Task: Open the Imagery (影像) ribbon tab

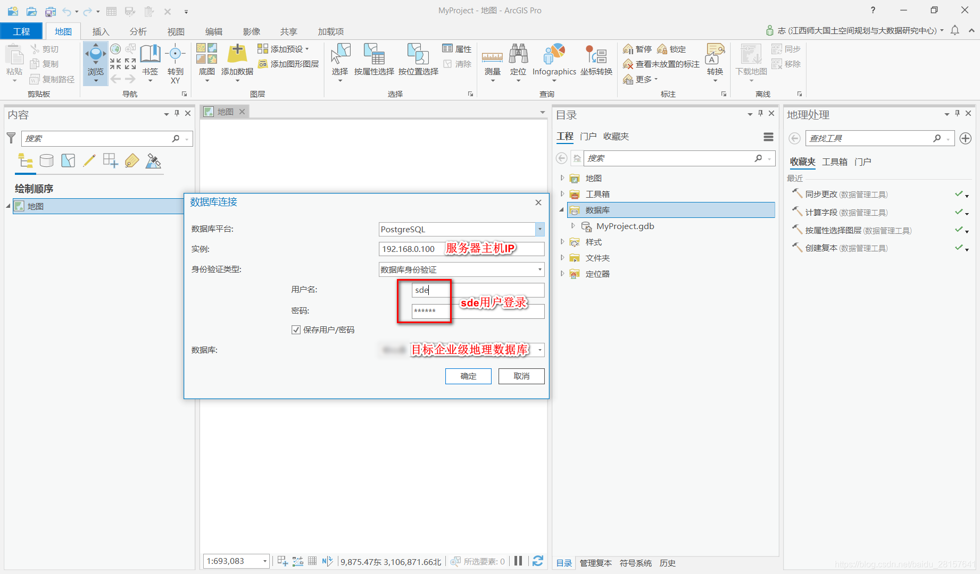Action: point(252,31)
